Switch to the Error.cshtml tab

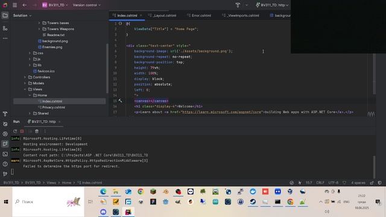coord(199,16)
